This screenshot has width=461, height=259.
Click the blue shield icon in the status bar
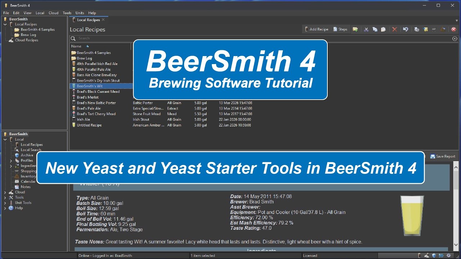434,256
